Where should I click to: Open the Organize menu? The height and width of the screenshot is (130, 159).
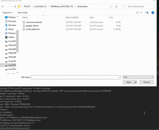pyautogui.click(x=8, y=13)
